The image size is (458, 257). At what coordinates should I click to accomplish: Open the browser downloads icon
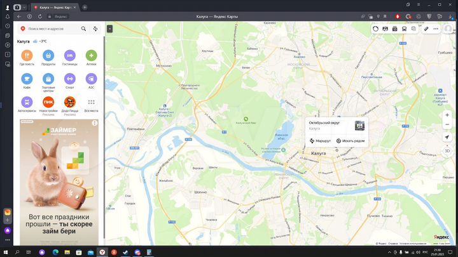(450, 16)
